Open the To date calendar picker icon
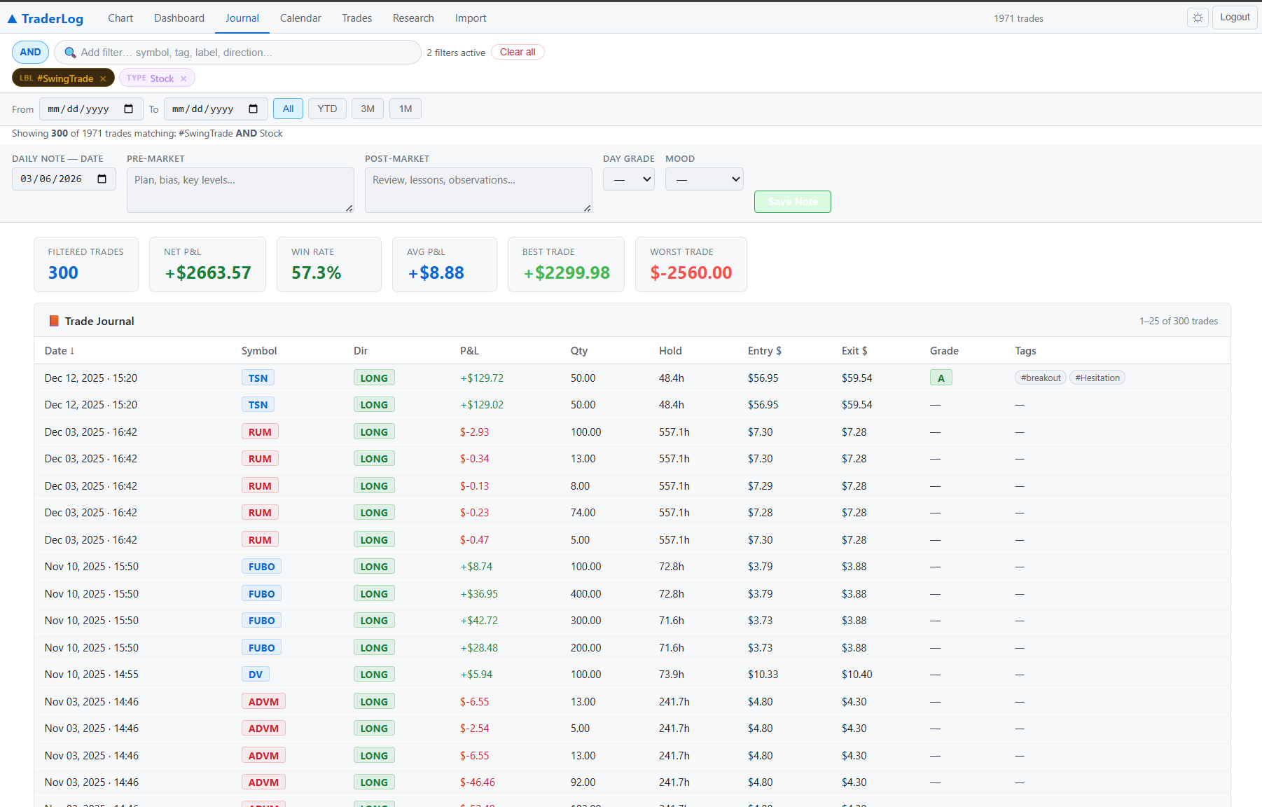The height and width of the screenshot is (807, 1262). (254, 109)
